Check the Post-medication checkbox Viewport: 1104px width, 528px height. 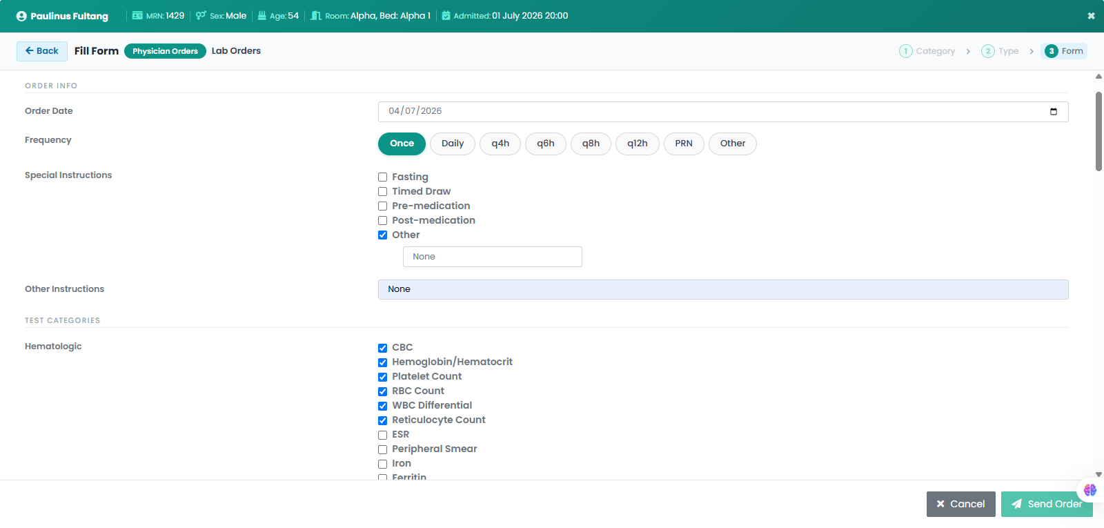click(x=382, y=221)
